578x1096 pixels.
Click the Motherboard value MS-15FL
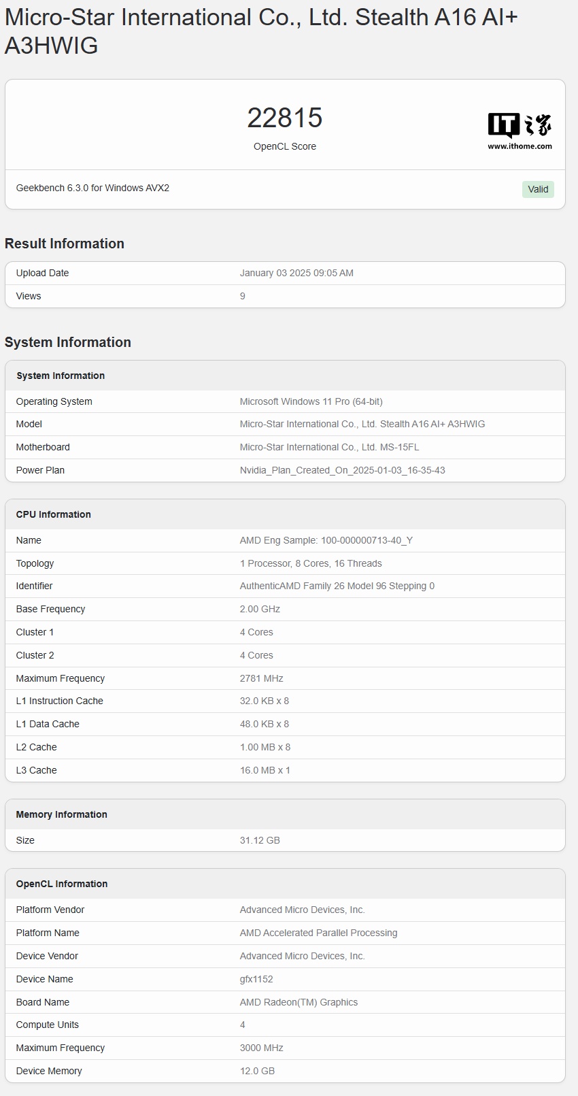[329, 447]
